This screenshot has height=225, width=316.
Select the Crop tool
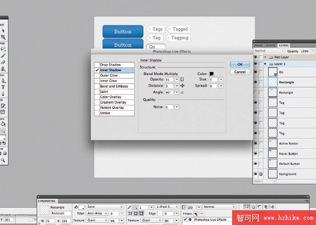point(3,37)
